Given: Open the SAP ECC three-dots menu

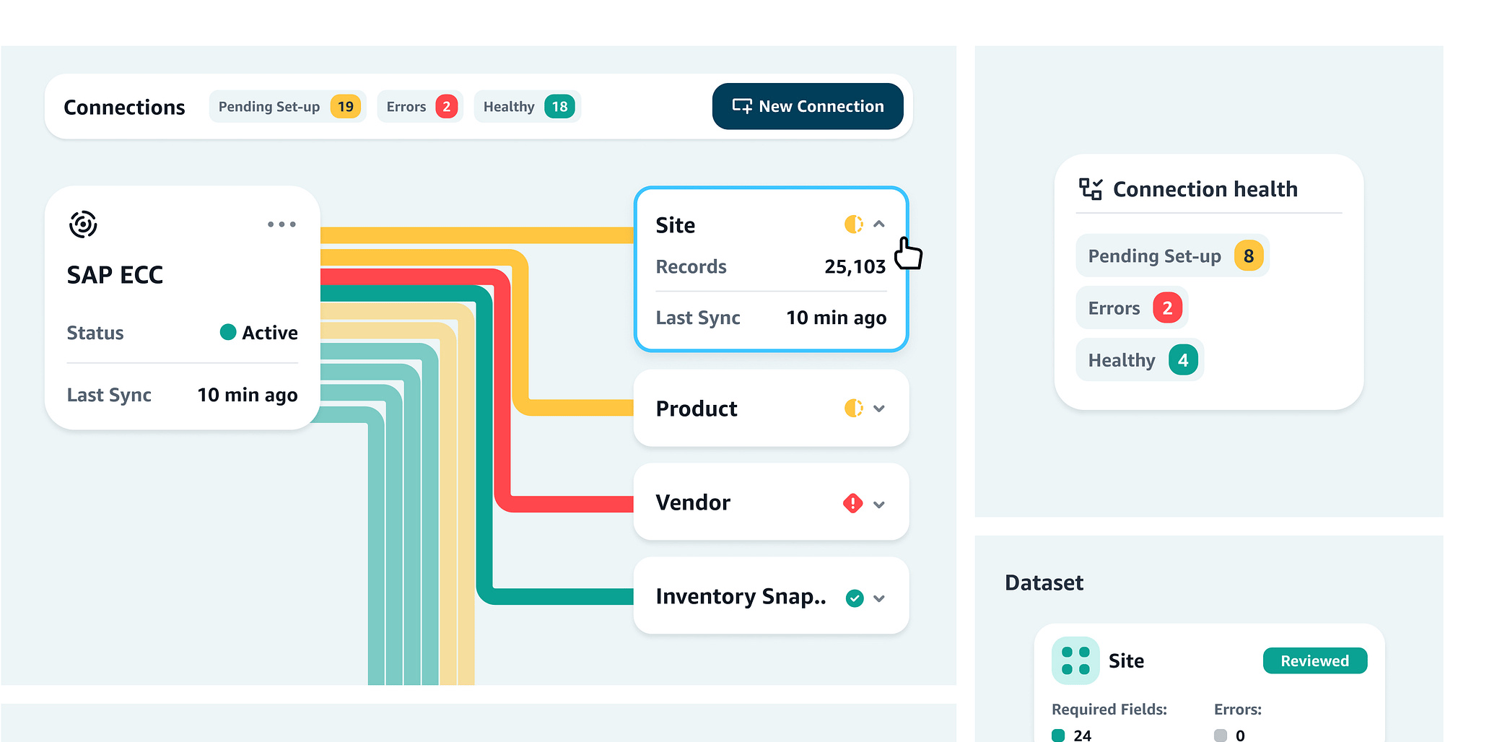Looking at the screenshot, I should [x=282, y=224].
